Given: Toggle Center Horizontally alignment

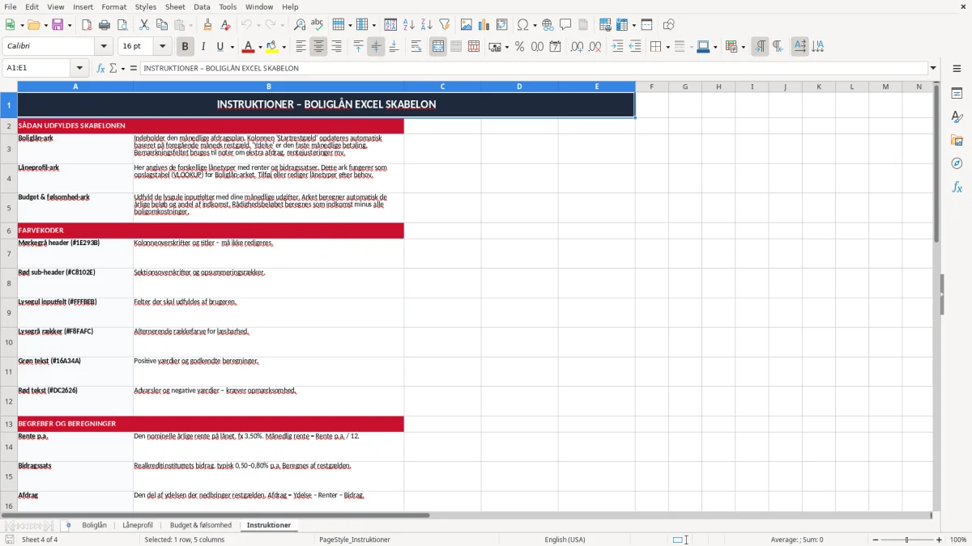Looking at the screenshot, I should click(x=318, y=47).
